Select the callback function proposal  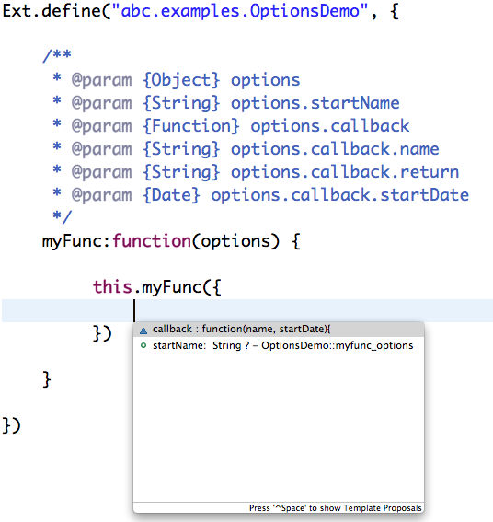(279, 330)
